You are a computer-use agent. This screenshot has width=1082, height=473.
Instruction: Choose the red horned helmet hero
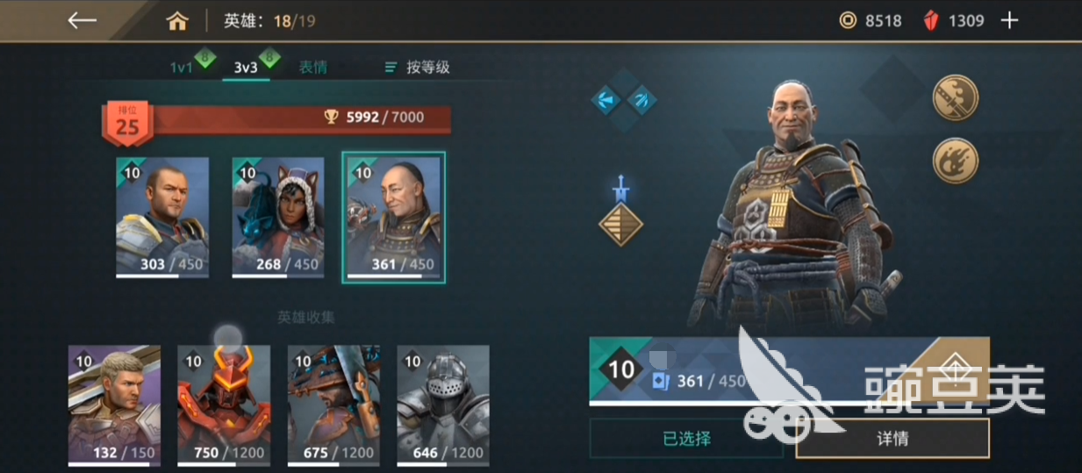pyautogui.click(x=224, y=405)
